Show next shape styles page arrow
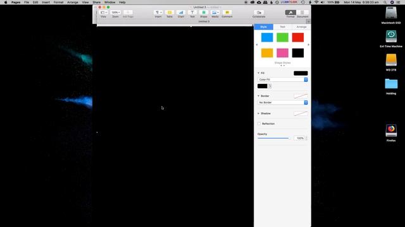 308,45
